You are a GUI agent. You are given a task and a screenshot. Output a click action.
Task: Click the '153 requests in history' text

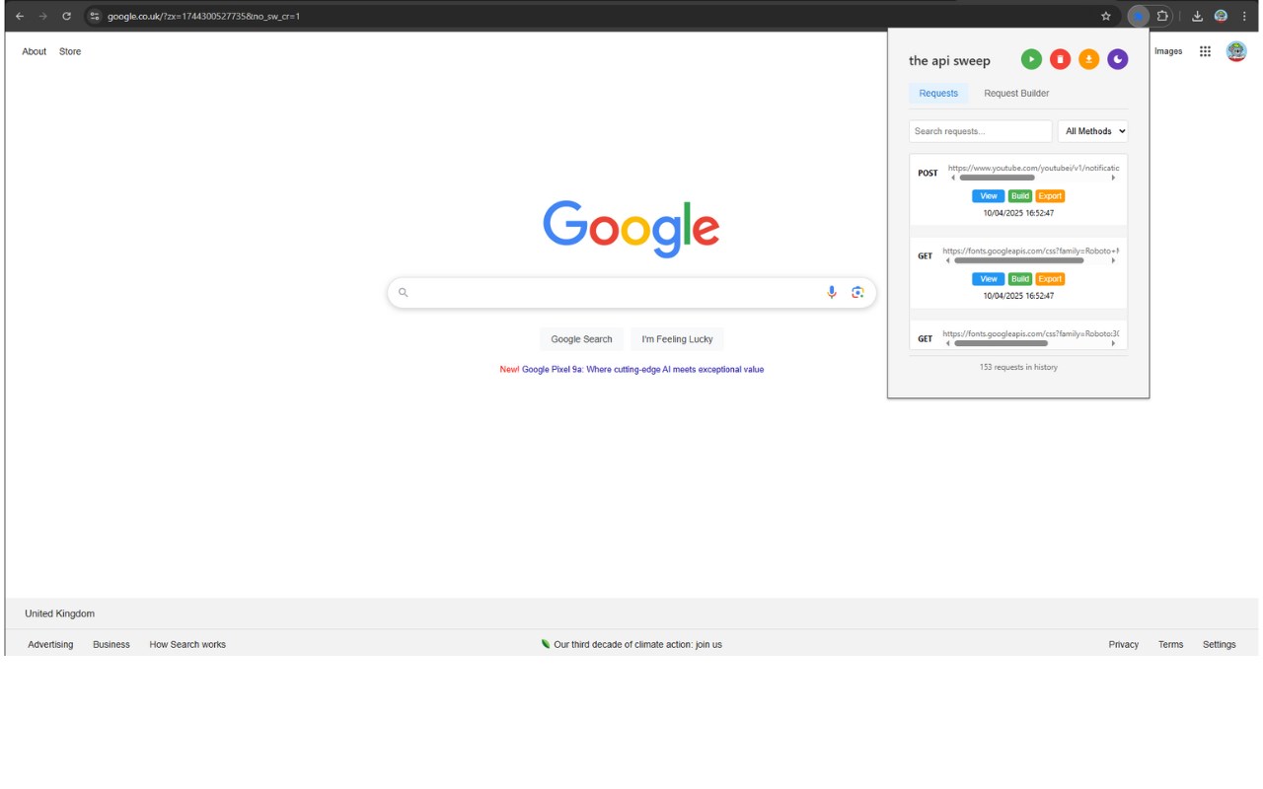click(x=1018, y=367)
